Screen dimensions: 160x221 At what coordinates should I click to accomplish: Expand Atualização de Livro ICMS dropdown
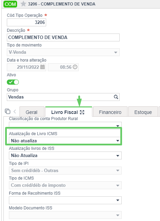[x=65, y=141]
